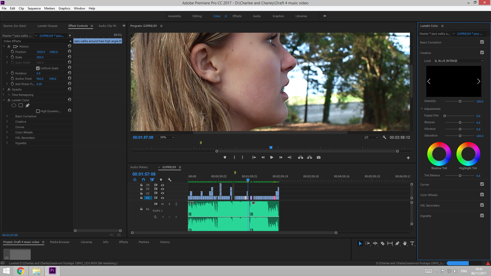491x276 pixels.
Task: Open Program monitor button editor plus
Action: point(408,158)
